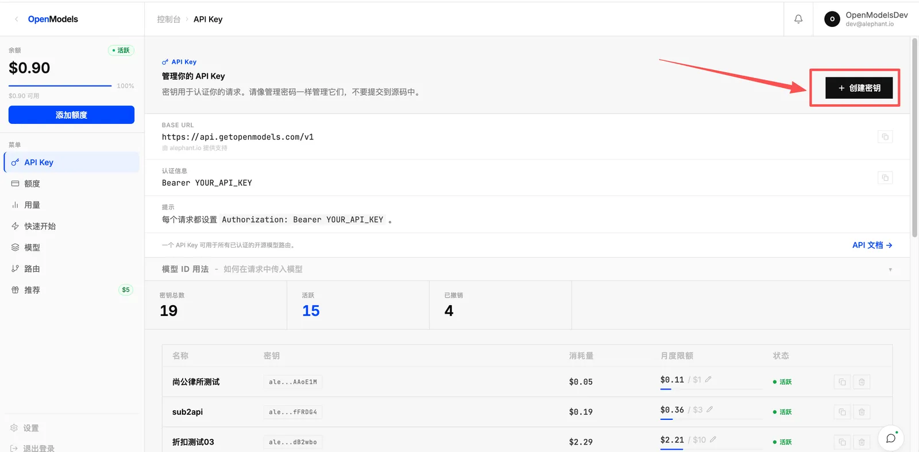Click the 添加额度 button
Image resolution: width=919 pixels, height=452 pixels.
coord(71,115)
